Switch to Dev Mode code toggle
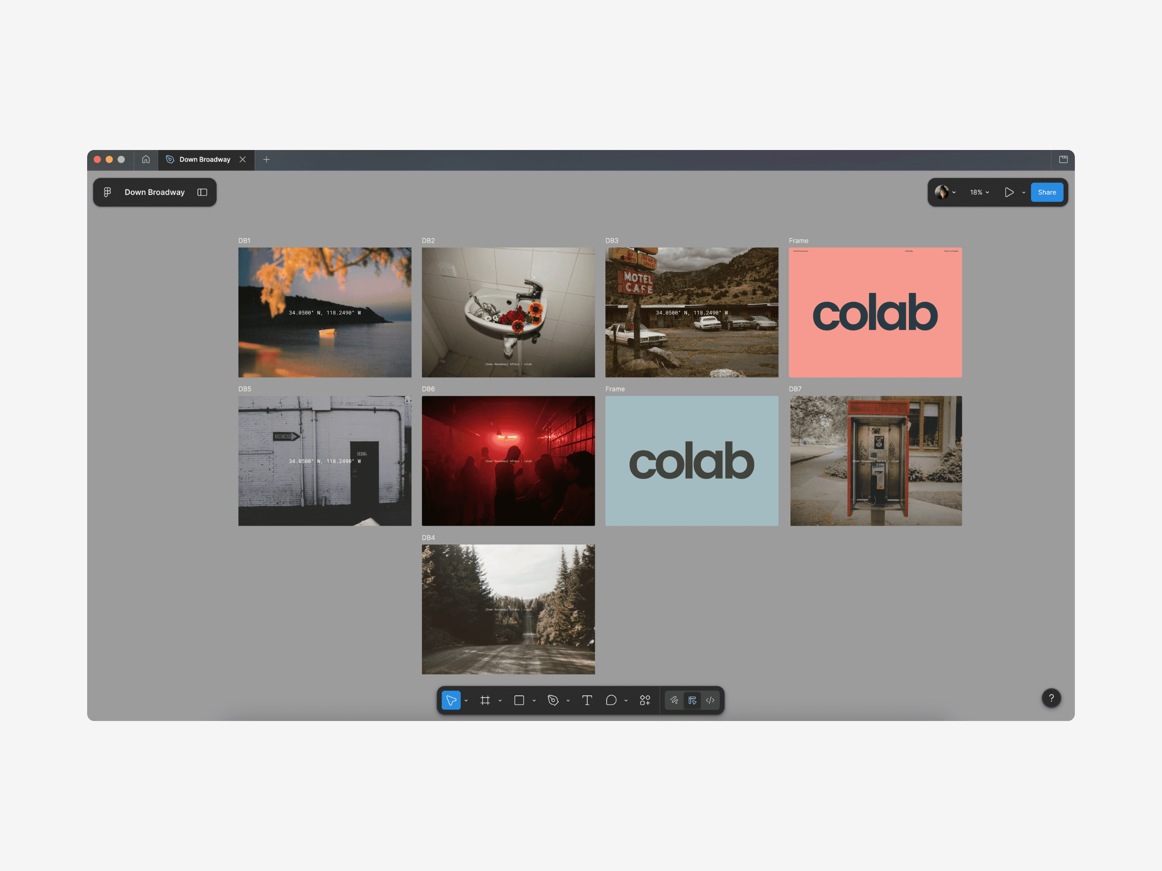Screen dimensions: 1162x871 [710, 700]
